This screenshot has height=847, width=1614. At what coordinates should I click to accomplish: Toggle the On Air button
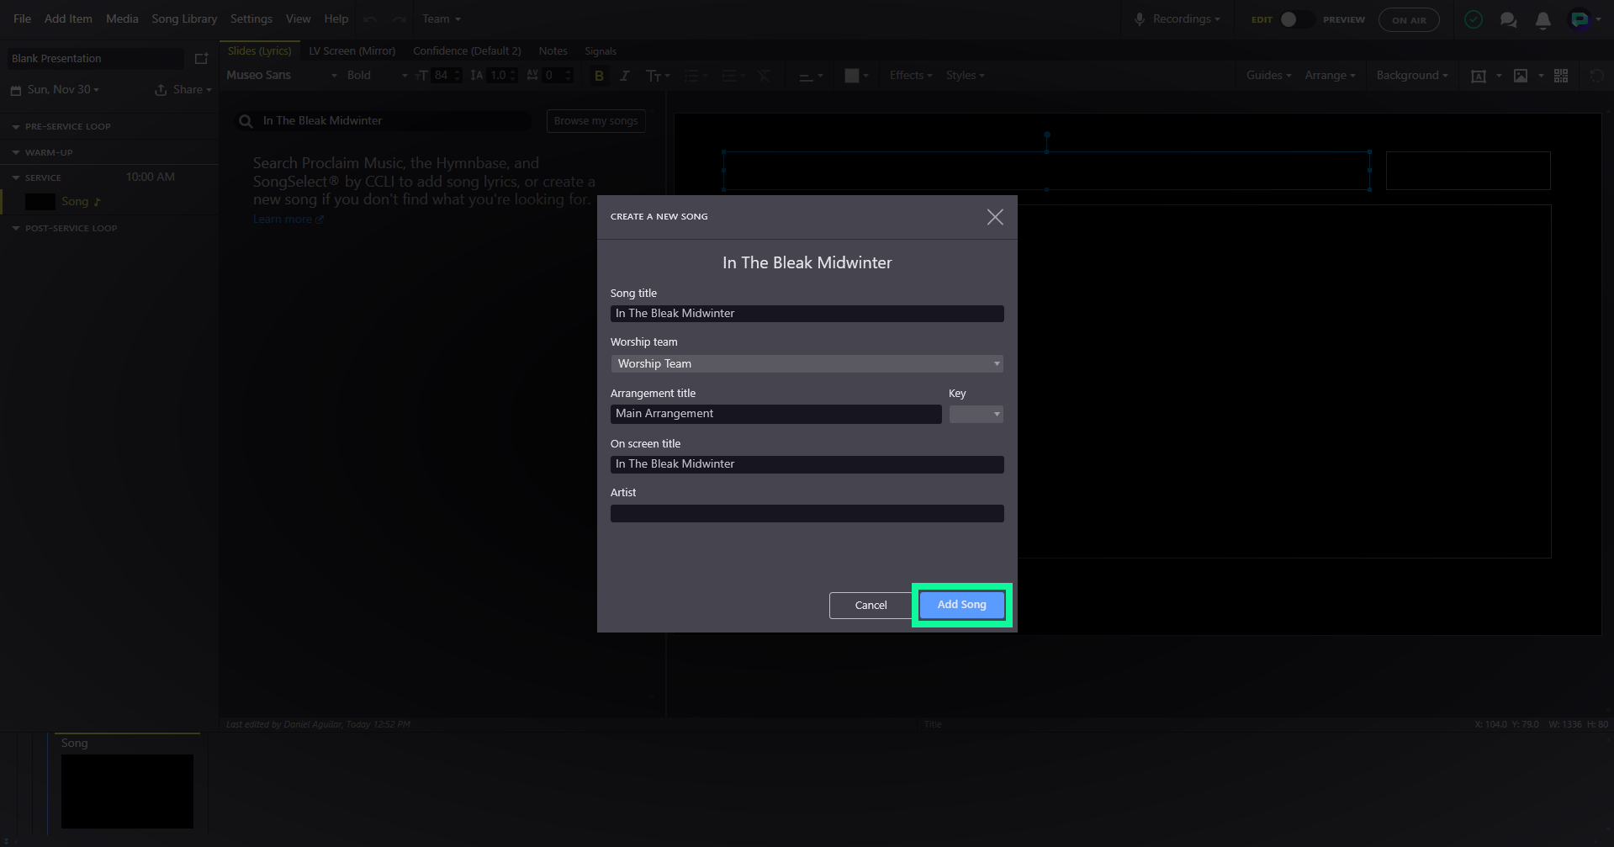[x=1409, y=20]
